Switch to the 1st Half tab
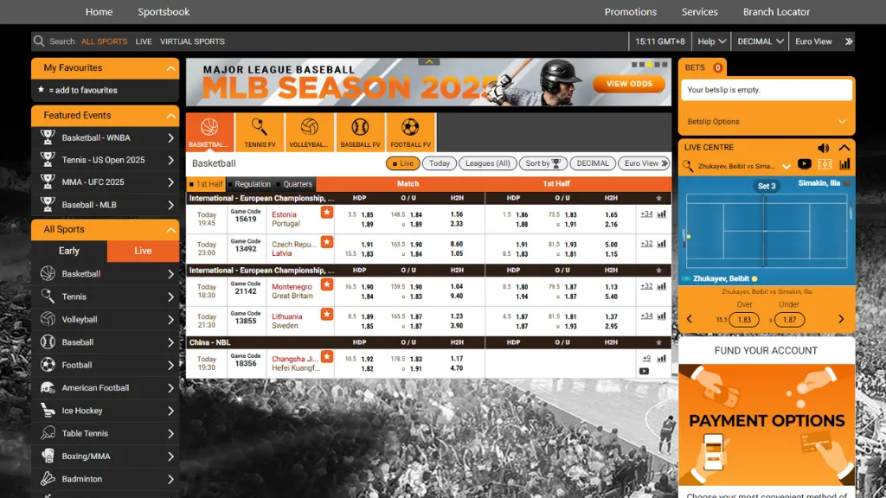The width and height of the screenshot is (886, 498). tap(206, 184)
